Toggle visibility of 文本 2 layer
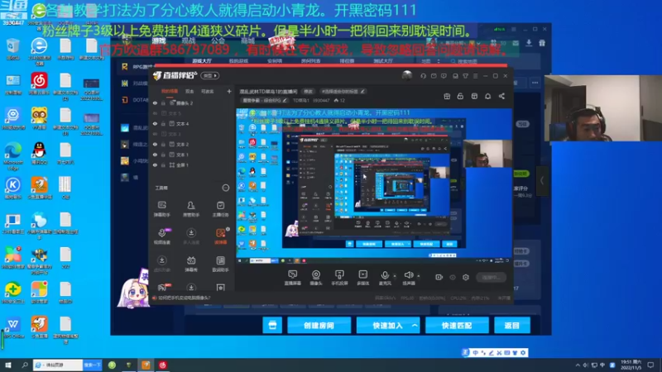 pyautogui.click(x=155, y=144)
